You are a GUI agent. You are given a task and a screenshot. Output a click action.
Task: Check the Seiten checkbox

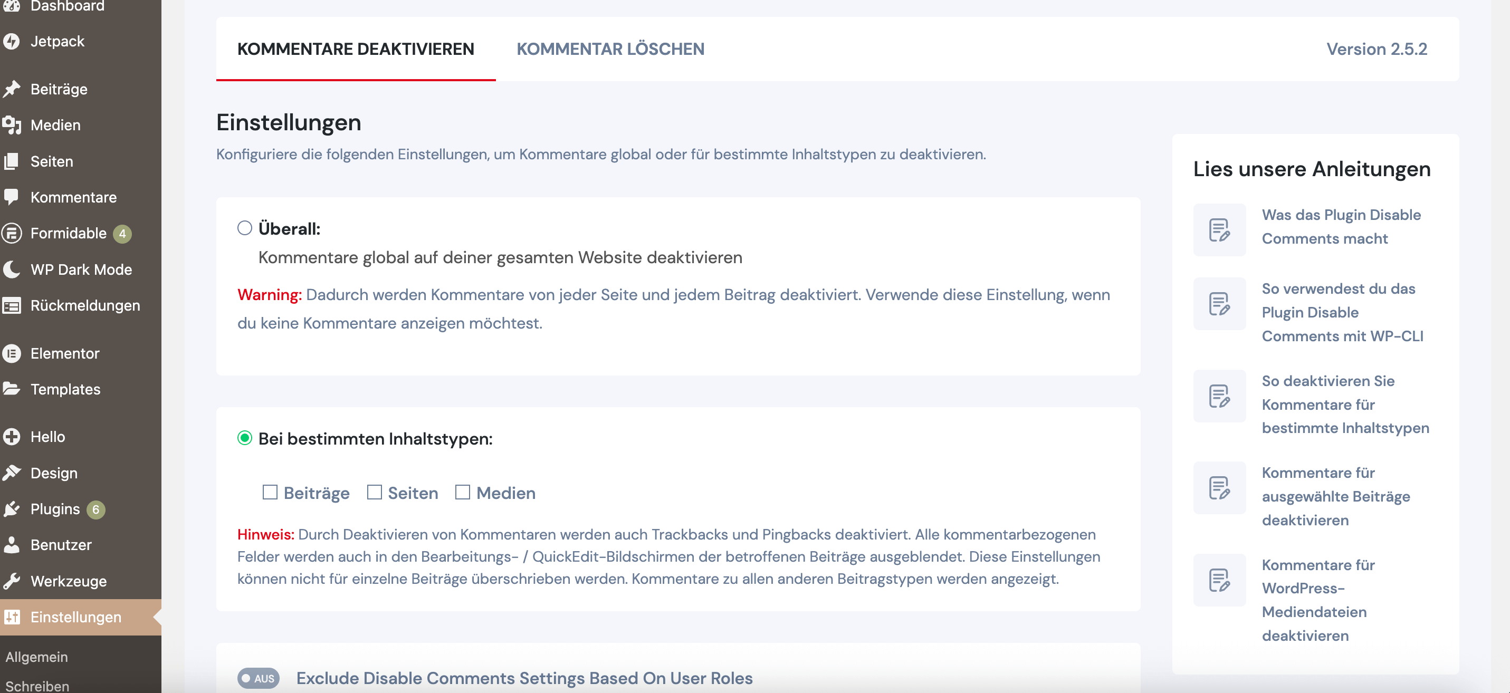374,492
